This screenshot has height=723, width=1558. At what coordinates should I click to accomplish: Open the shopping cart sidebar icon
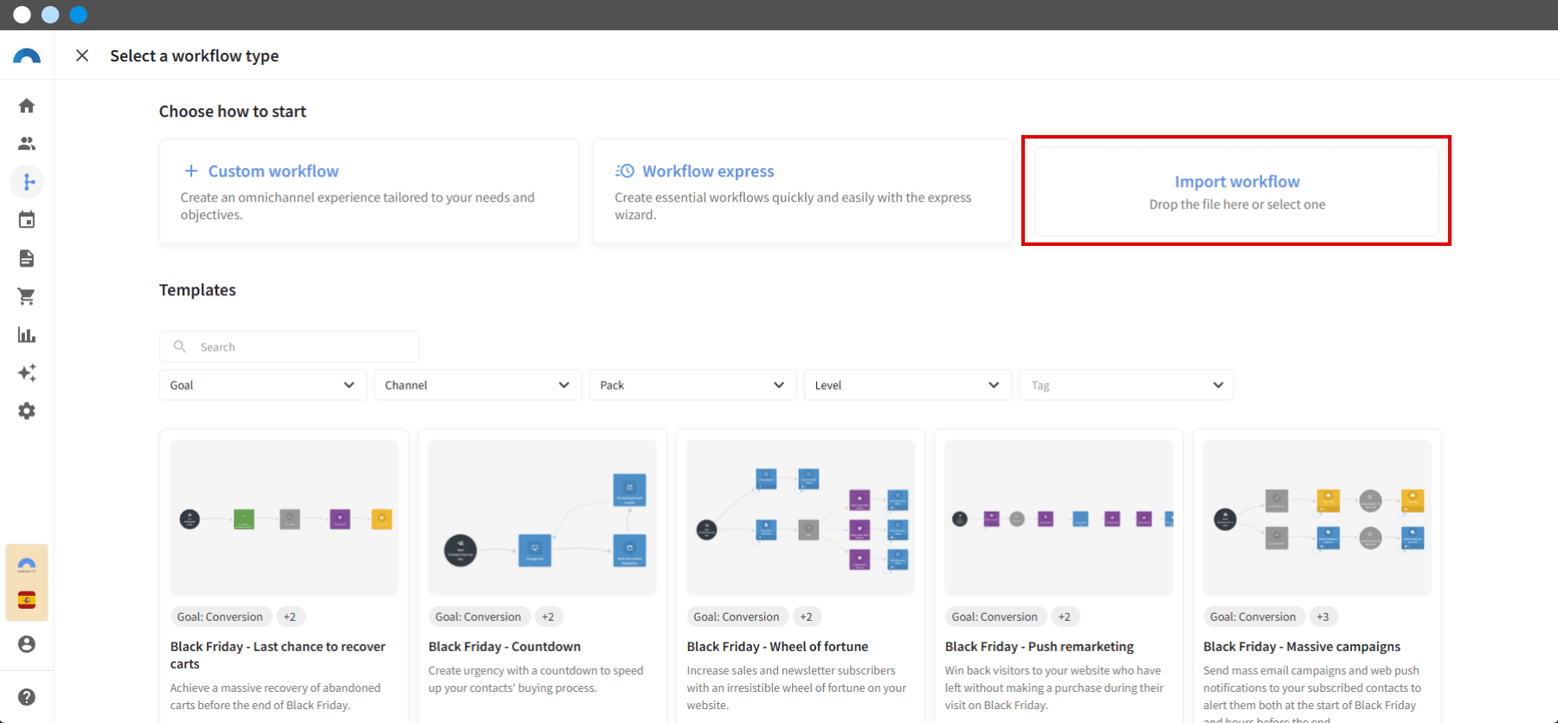click(27, 296)
